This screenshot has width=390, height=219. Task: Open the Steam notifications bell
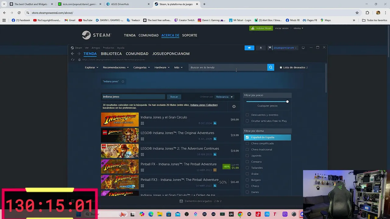[x=261, y=48]
